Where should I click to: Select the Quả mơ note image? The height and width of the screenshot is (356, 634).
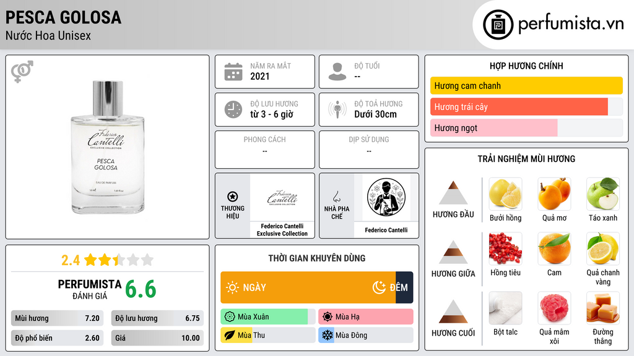pyautogui.click(x=554, y=193)
